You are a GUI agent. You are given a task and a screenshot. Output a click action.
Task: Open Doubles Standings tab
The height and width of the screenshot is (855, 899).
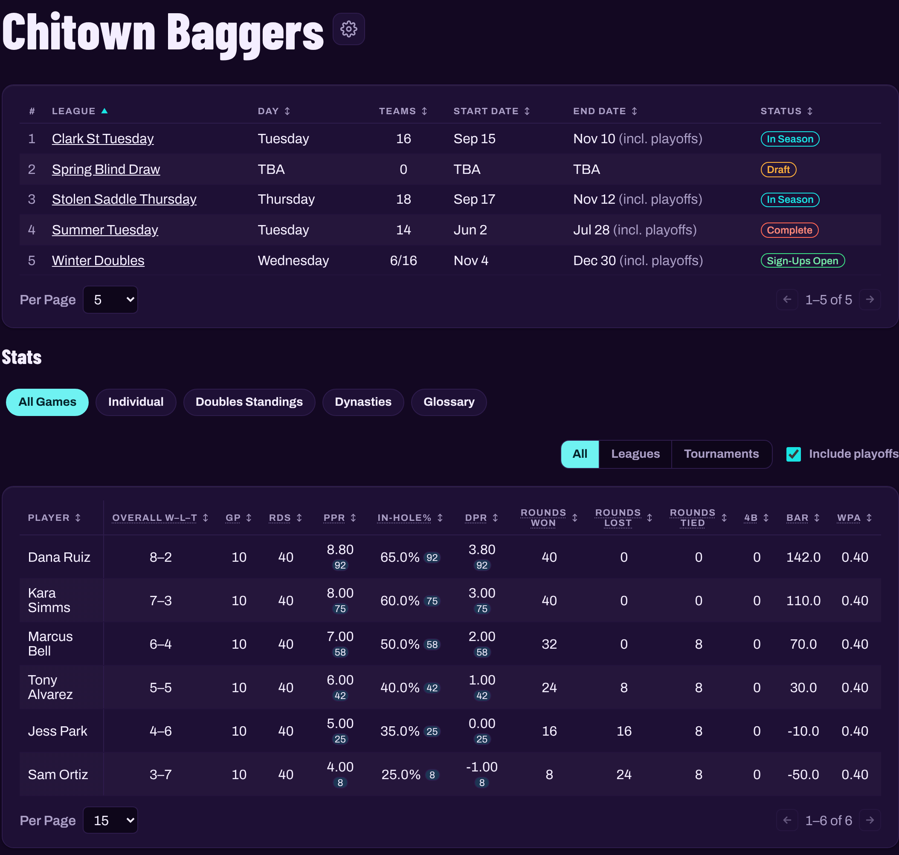click(x=249, y=402)
